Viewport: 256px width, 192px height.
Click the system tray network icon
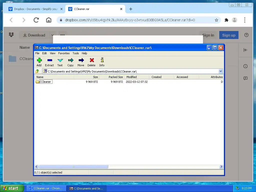[237, 188]
